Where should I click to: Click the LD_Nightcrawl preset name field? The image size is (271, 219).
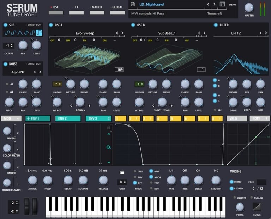pos(152,4)
